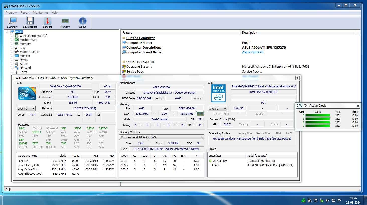Click the green memory chip icon beside 333.1 MHz
The height and width of the screenshot is (205, 367).
[x=200, y=114]
